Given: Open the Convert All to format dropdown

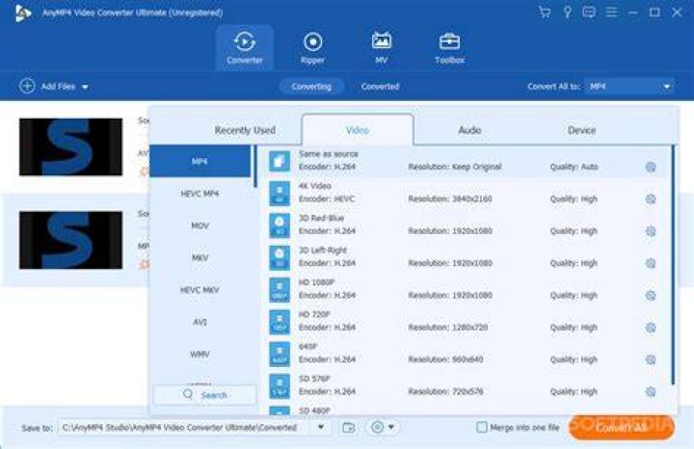Looking at the screenshot, I should click(628, 87).
